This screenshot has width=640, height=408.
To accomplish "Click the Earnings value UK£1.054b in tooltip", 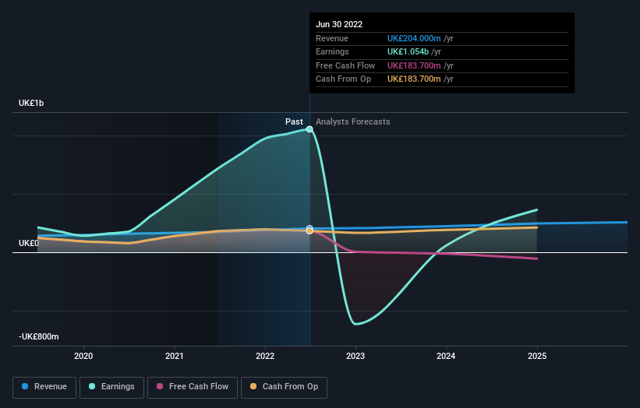I will 408,51.
